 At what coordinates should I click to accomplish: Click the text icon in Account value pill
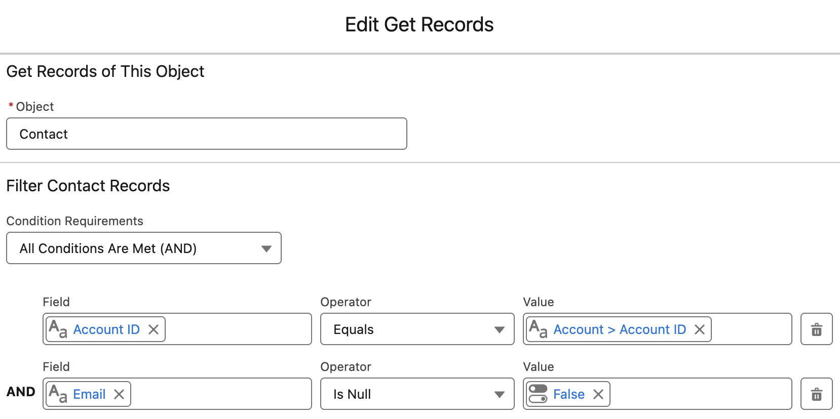(538, 329)
